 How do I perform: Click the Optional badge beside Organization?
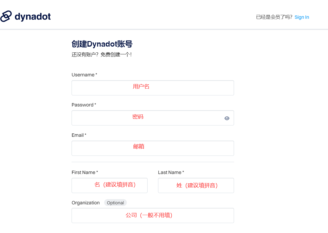tap(116, 203)
